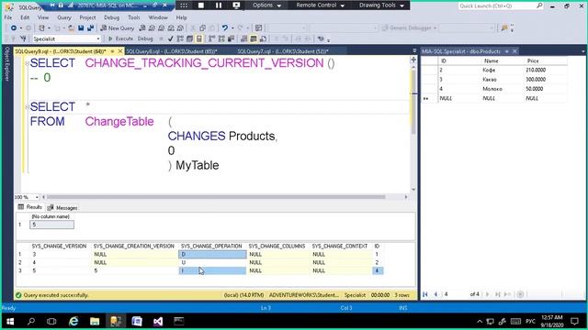The width and height of the screenshot is (588, 330).
Task: Click the editor horizontal scrollbar
Action: point(216,197)
